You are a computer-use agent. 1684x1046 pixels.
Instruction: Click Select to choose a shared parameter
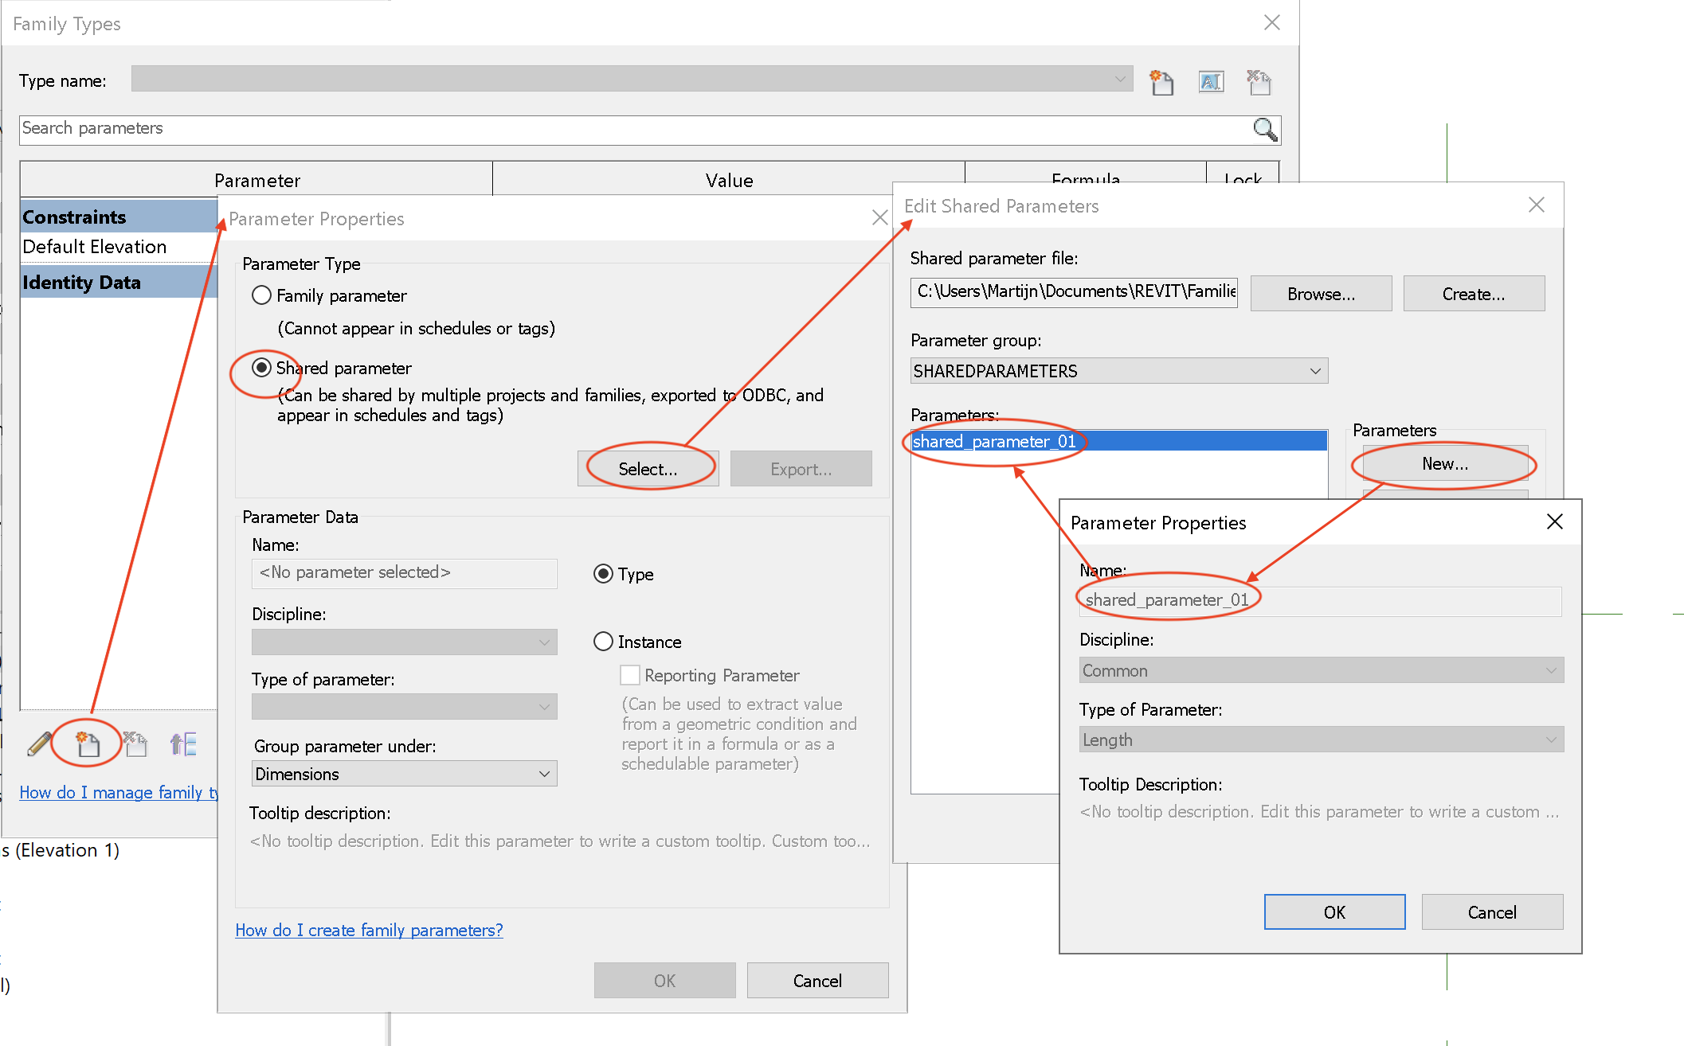(646, 468)
